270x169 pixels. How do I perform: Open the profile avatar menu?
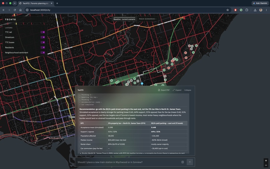click(261, 10)
